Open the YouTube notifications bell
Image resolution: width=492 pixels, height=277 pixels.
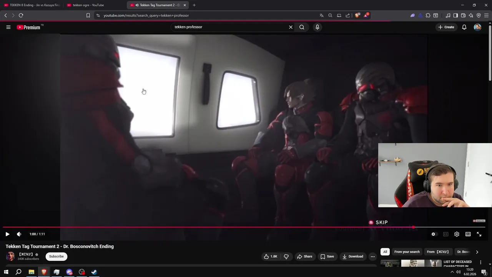[x=464, y=27]
